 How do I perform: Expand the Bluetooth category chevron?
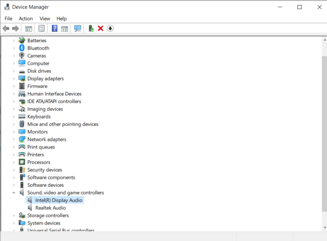coord(14,48)
